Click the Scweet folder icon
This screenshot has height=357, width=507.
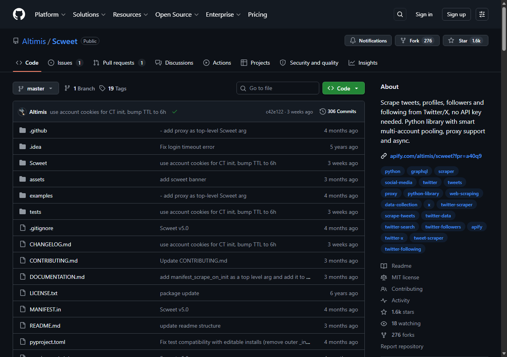click(x=23, y=163)
